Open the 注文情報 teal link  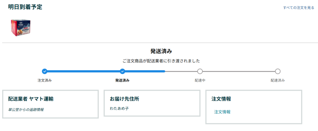[x=222, y=112]
